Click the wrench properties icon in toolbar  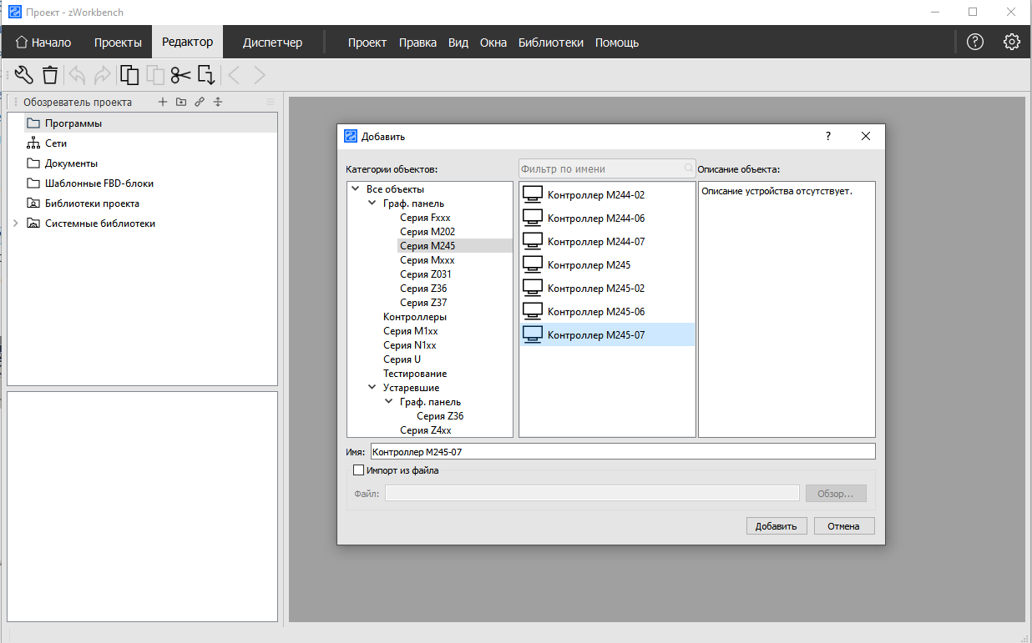tap(24, 75)
